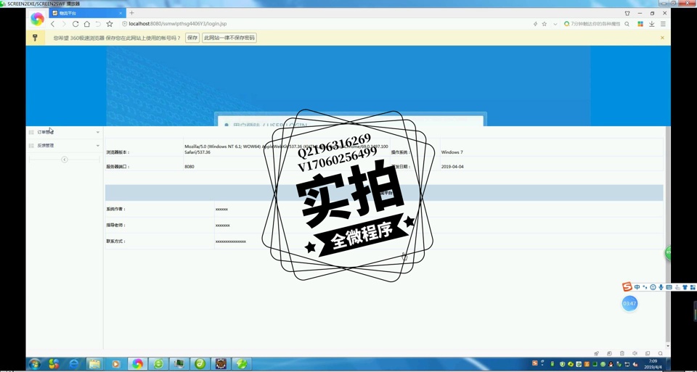Screen dimensions: 697x372
Task: Expand the 反馈管理 sidebar menu
Action: pos(64,146)
